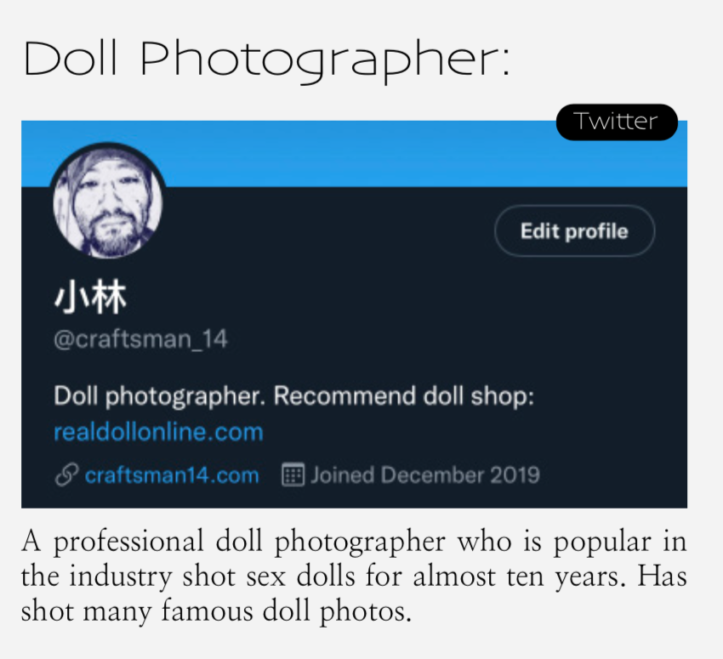Click the words famous doll photos
The image size is (723, 659).
pos(286,611)
